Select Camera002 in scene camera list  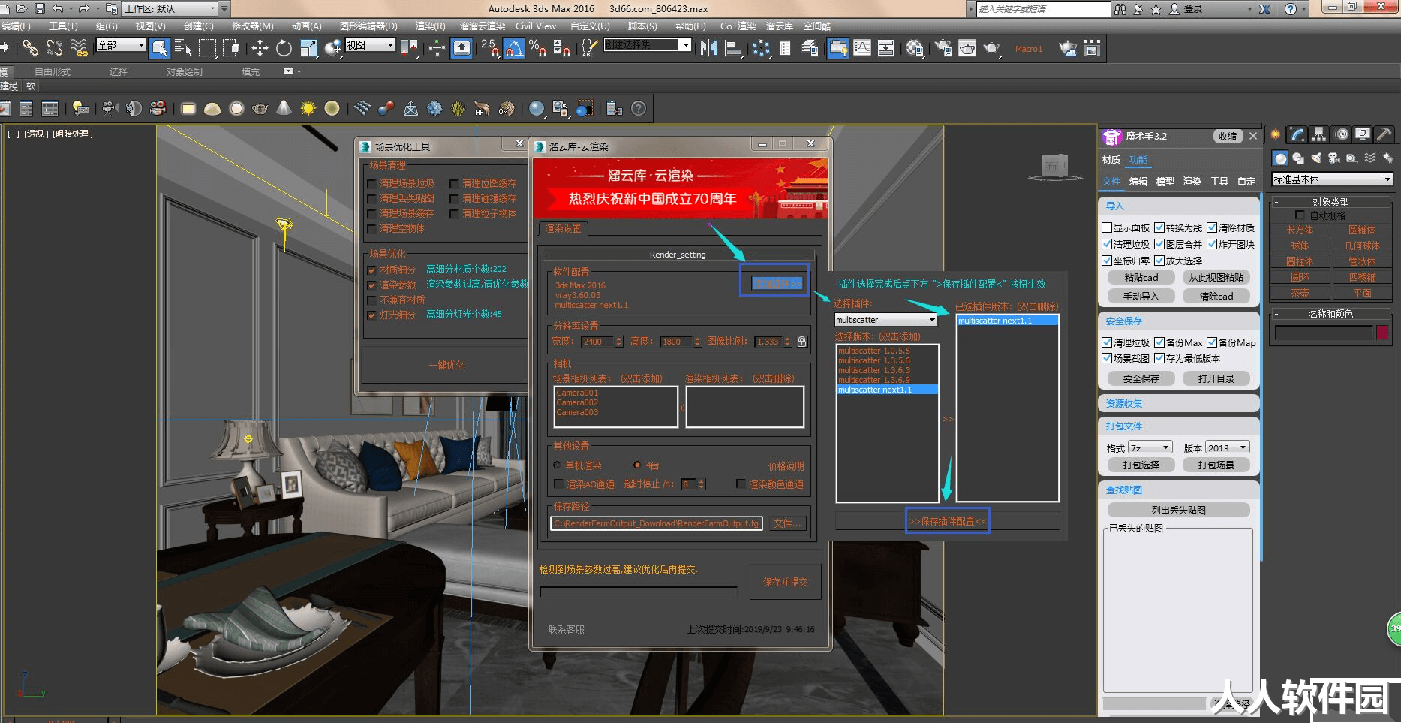tap(577, 402)
